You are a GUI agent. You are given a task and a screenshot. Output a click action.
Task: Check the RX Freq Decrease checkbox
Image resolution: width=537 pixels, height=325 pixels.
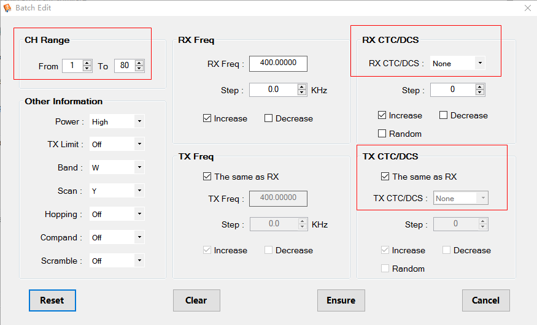(x=269, y=118)
